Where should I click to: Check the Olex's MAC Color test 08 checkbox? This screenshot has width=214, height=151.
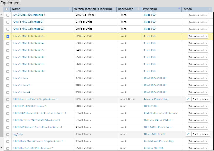pos(8,71)
